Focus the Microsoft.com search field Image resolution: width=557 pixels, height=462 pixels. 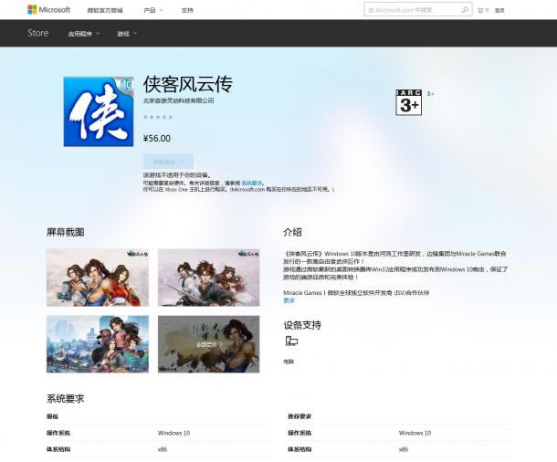tap(413, 10)
